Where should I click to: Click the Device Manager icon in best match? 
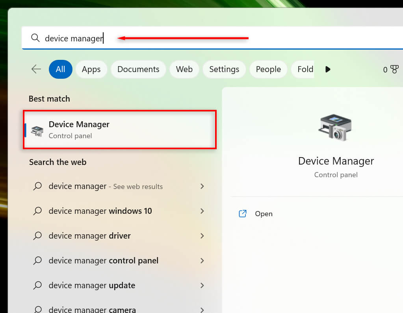tap(37, 131)
